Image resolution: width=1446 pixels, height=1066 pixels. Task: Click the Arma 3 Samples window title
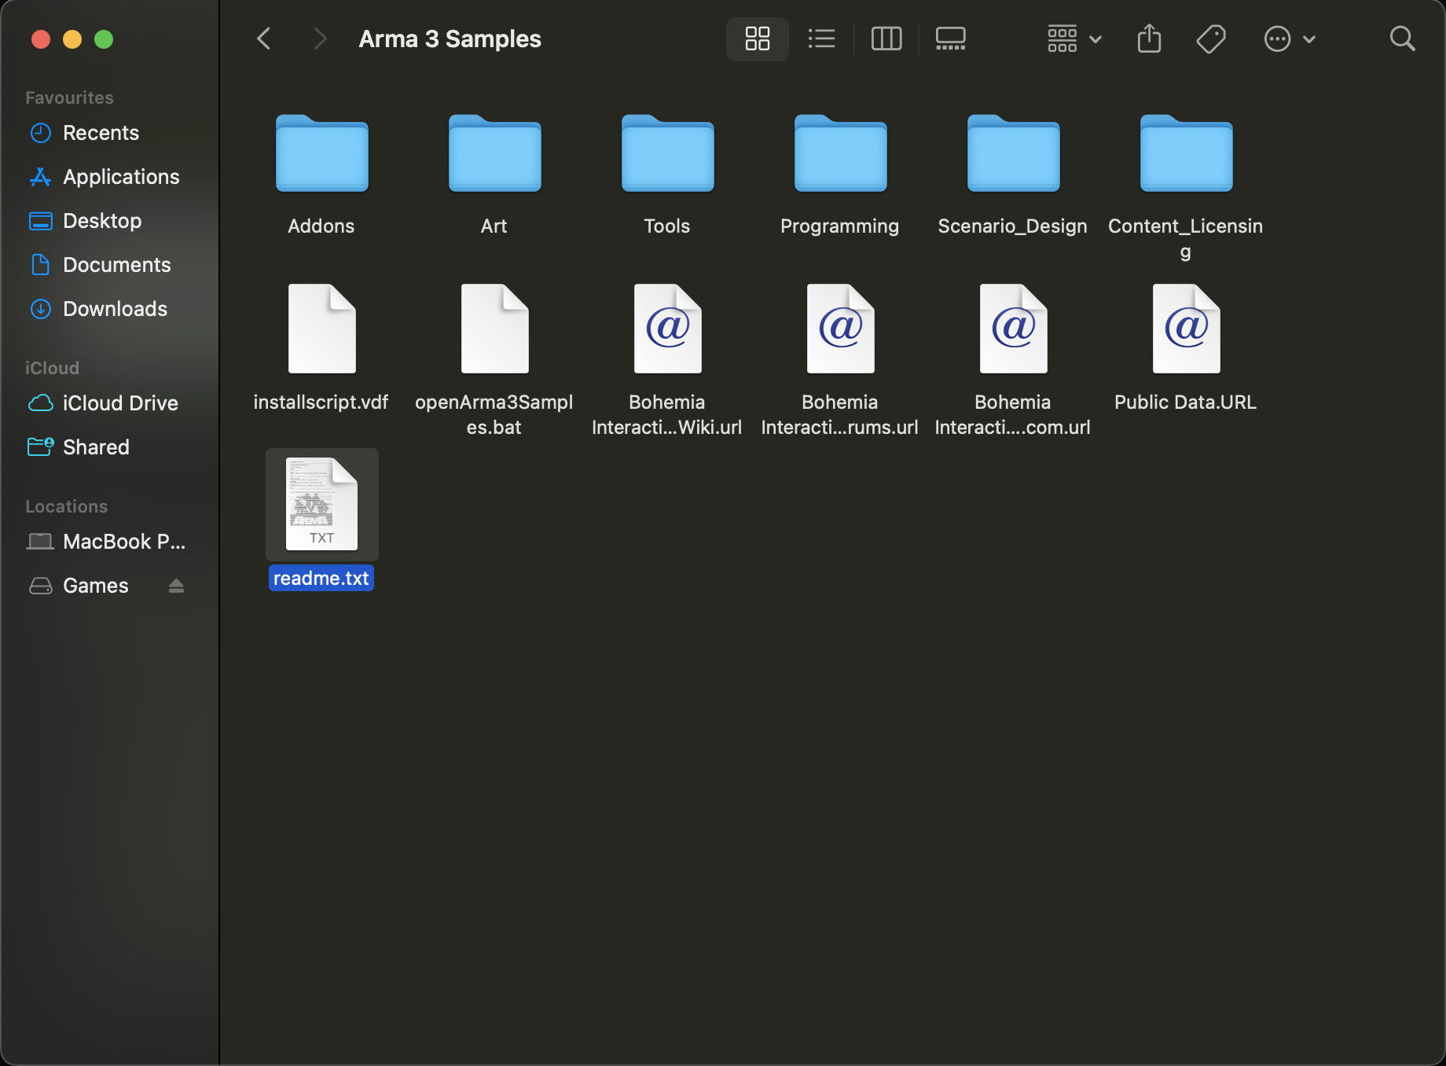tap(450, 39)
